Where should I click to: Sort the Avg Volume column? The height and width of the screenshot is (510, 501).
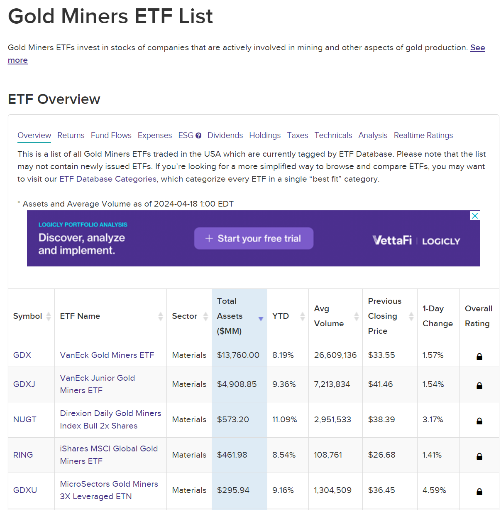tap(357, 316)
